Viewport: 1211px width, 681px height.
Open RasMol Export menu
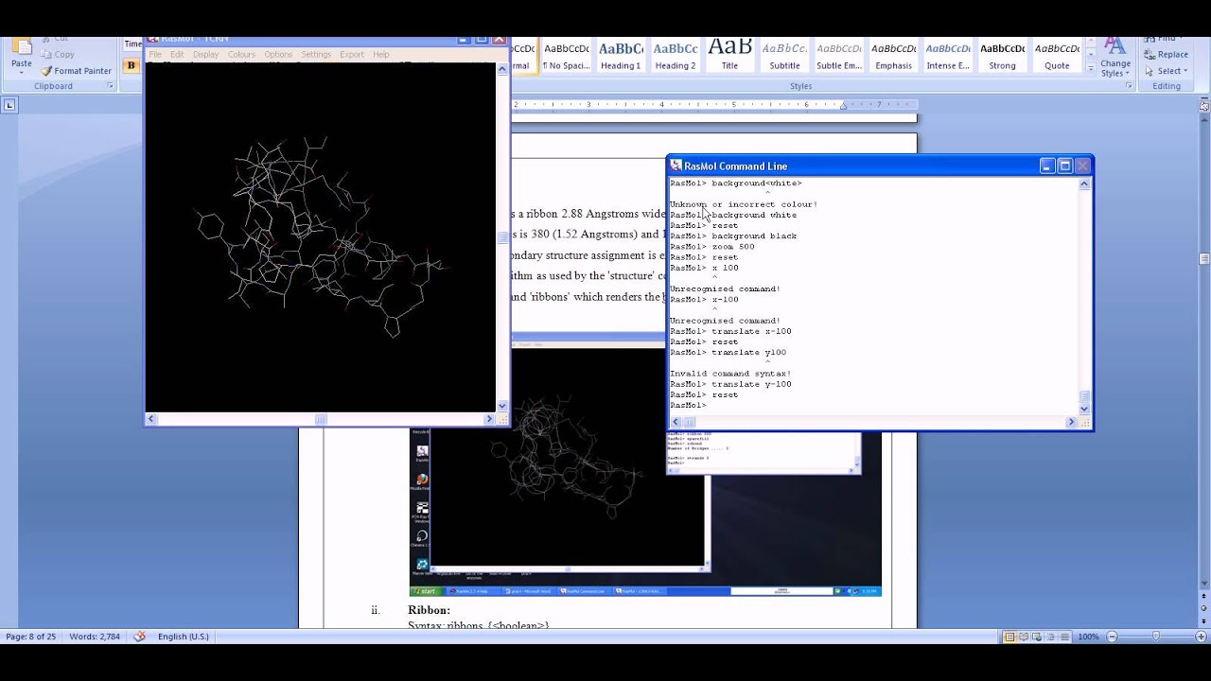pos(352,54)
